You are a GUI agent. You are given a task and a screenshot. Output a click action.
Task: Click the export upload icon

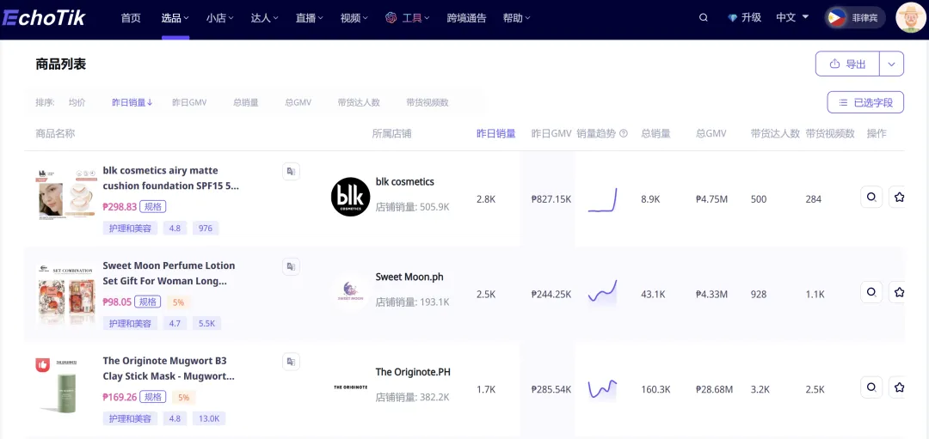pyautogui.click(x=834, y=64)
